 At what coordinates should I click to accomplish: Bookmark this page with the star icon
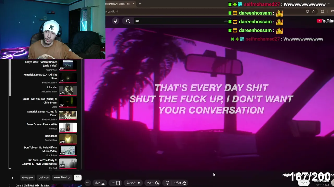click(313, 11)
